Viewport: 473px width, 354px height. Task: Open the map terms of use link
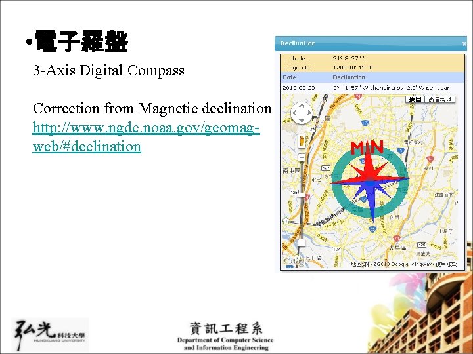447,264
